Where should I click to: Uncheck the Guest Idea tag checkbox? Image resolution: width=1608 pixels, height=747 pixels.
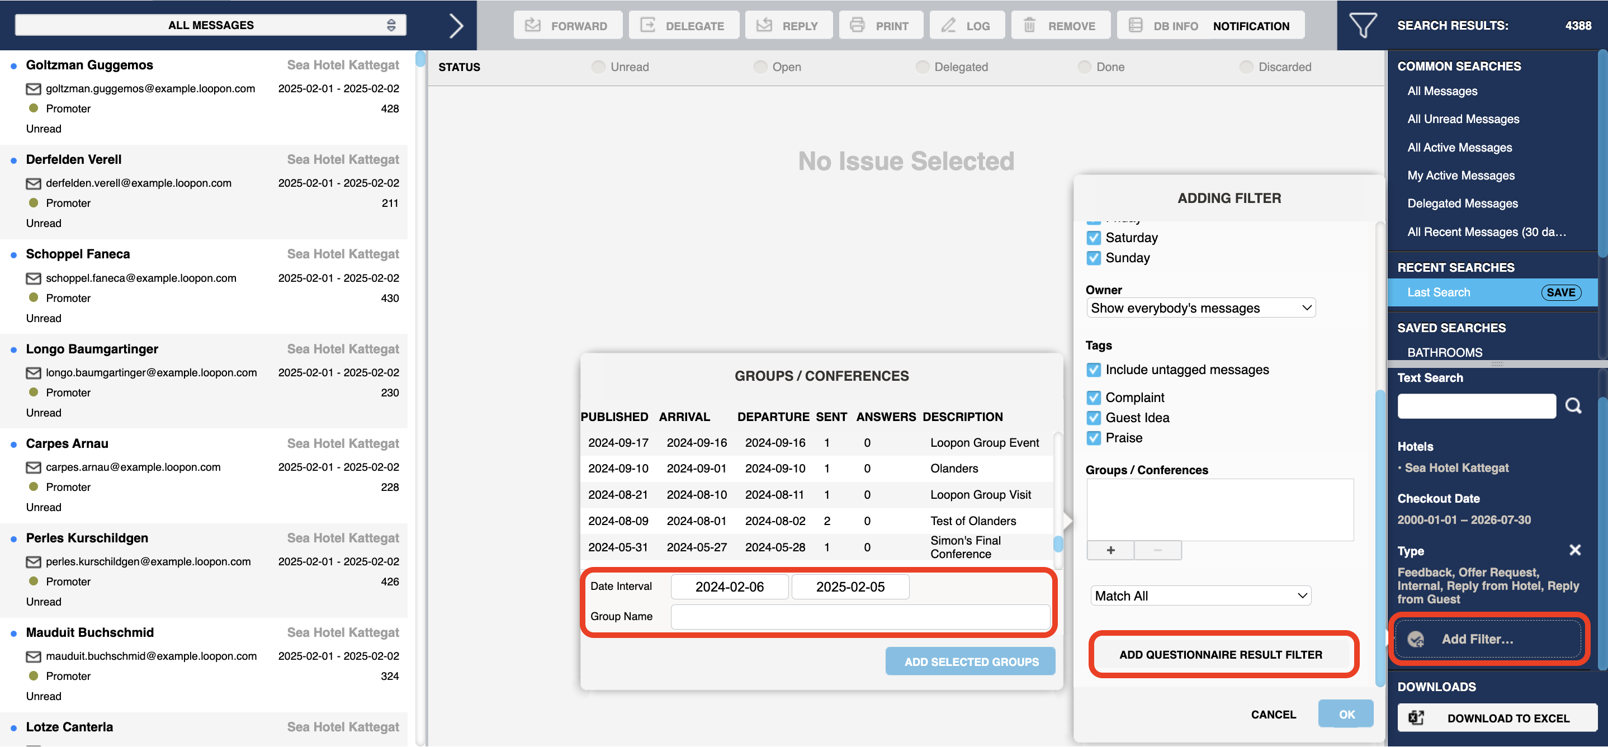point(1093,418)
